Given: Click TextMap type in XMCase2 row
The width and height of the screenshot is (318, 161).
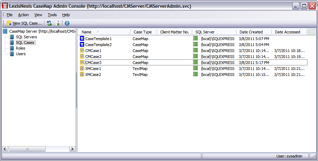Looking at the screenshot, I should point(140,75).
